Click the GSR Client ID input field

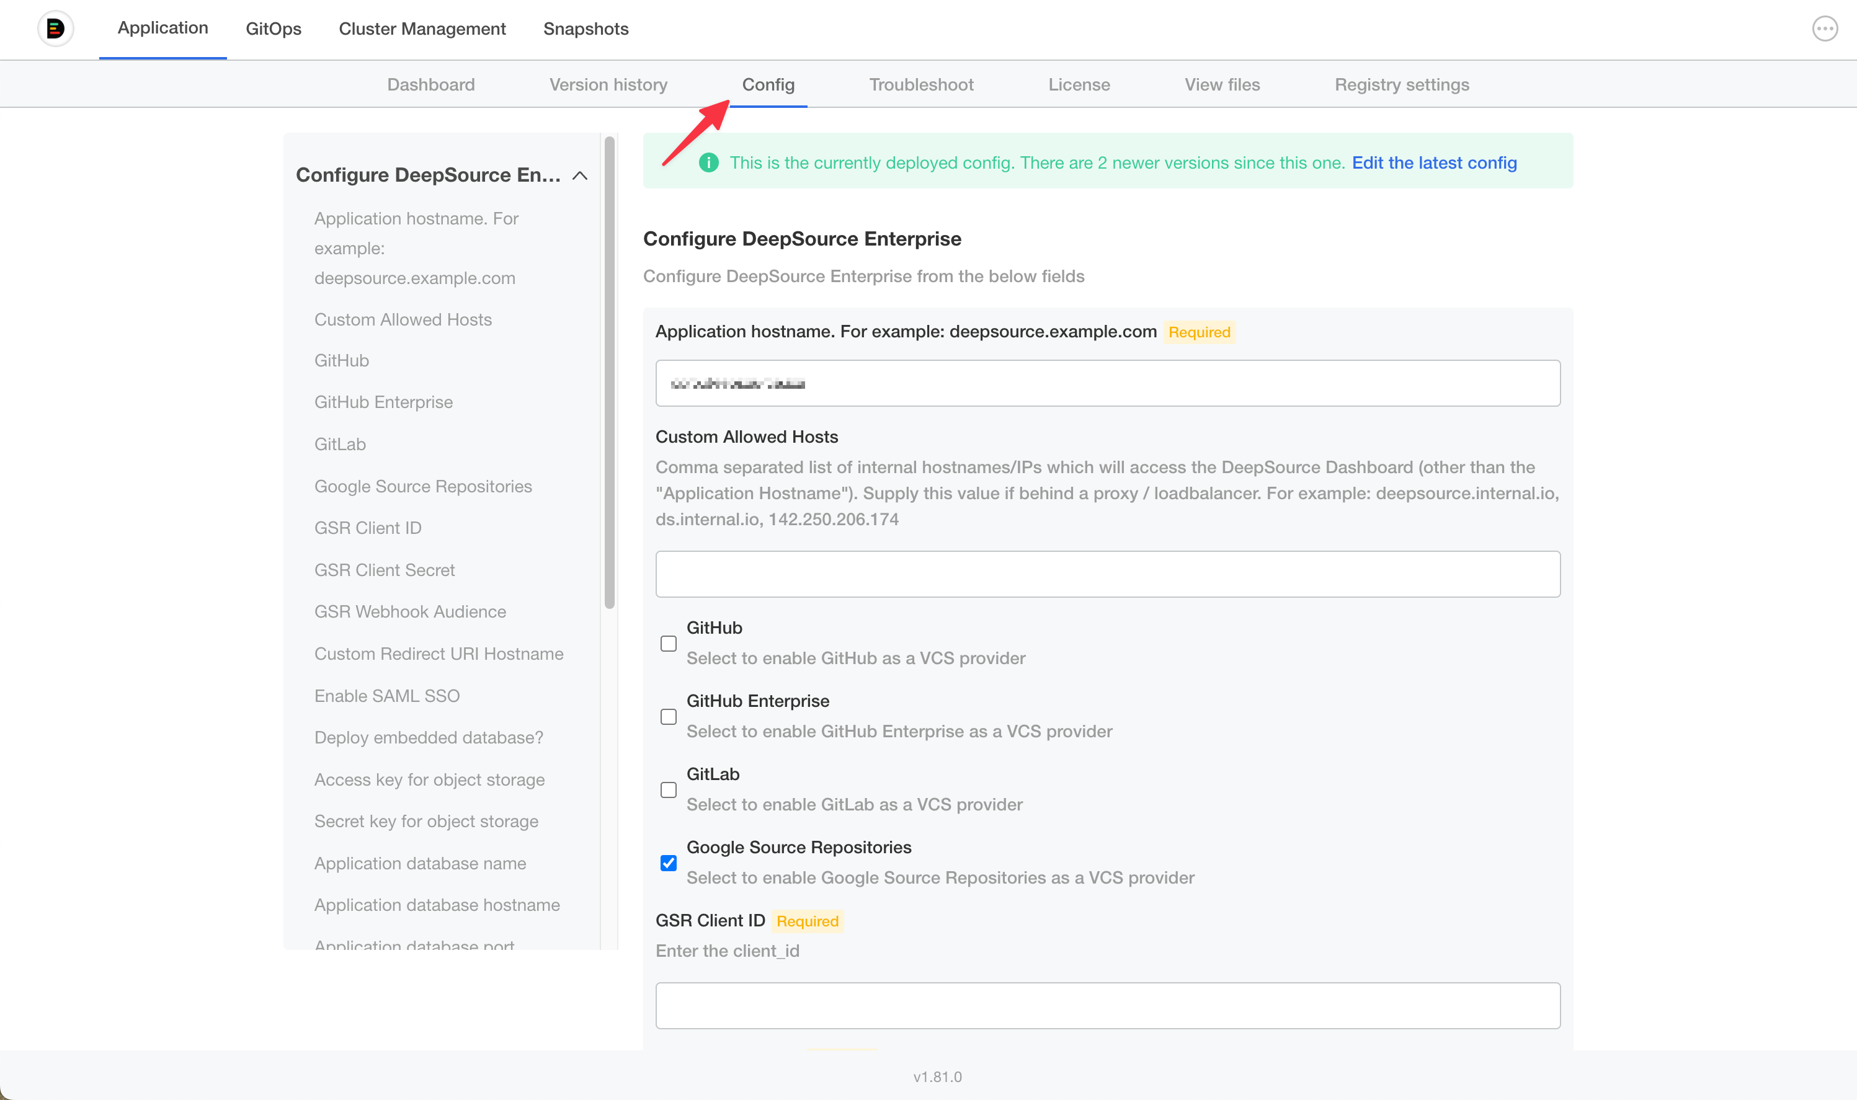pos(1108,1005)
